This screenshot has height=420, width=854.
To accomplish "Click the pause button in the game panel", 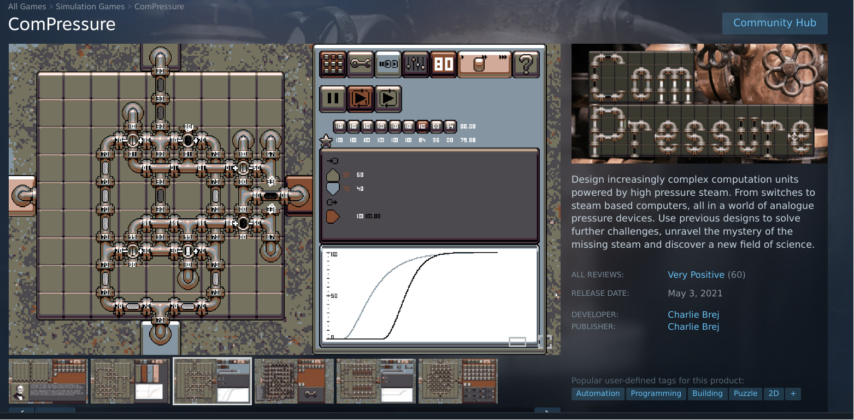I will pyautogui.click(x=333, y=98).
